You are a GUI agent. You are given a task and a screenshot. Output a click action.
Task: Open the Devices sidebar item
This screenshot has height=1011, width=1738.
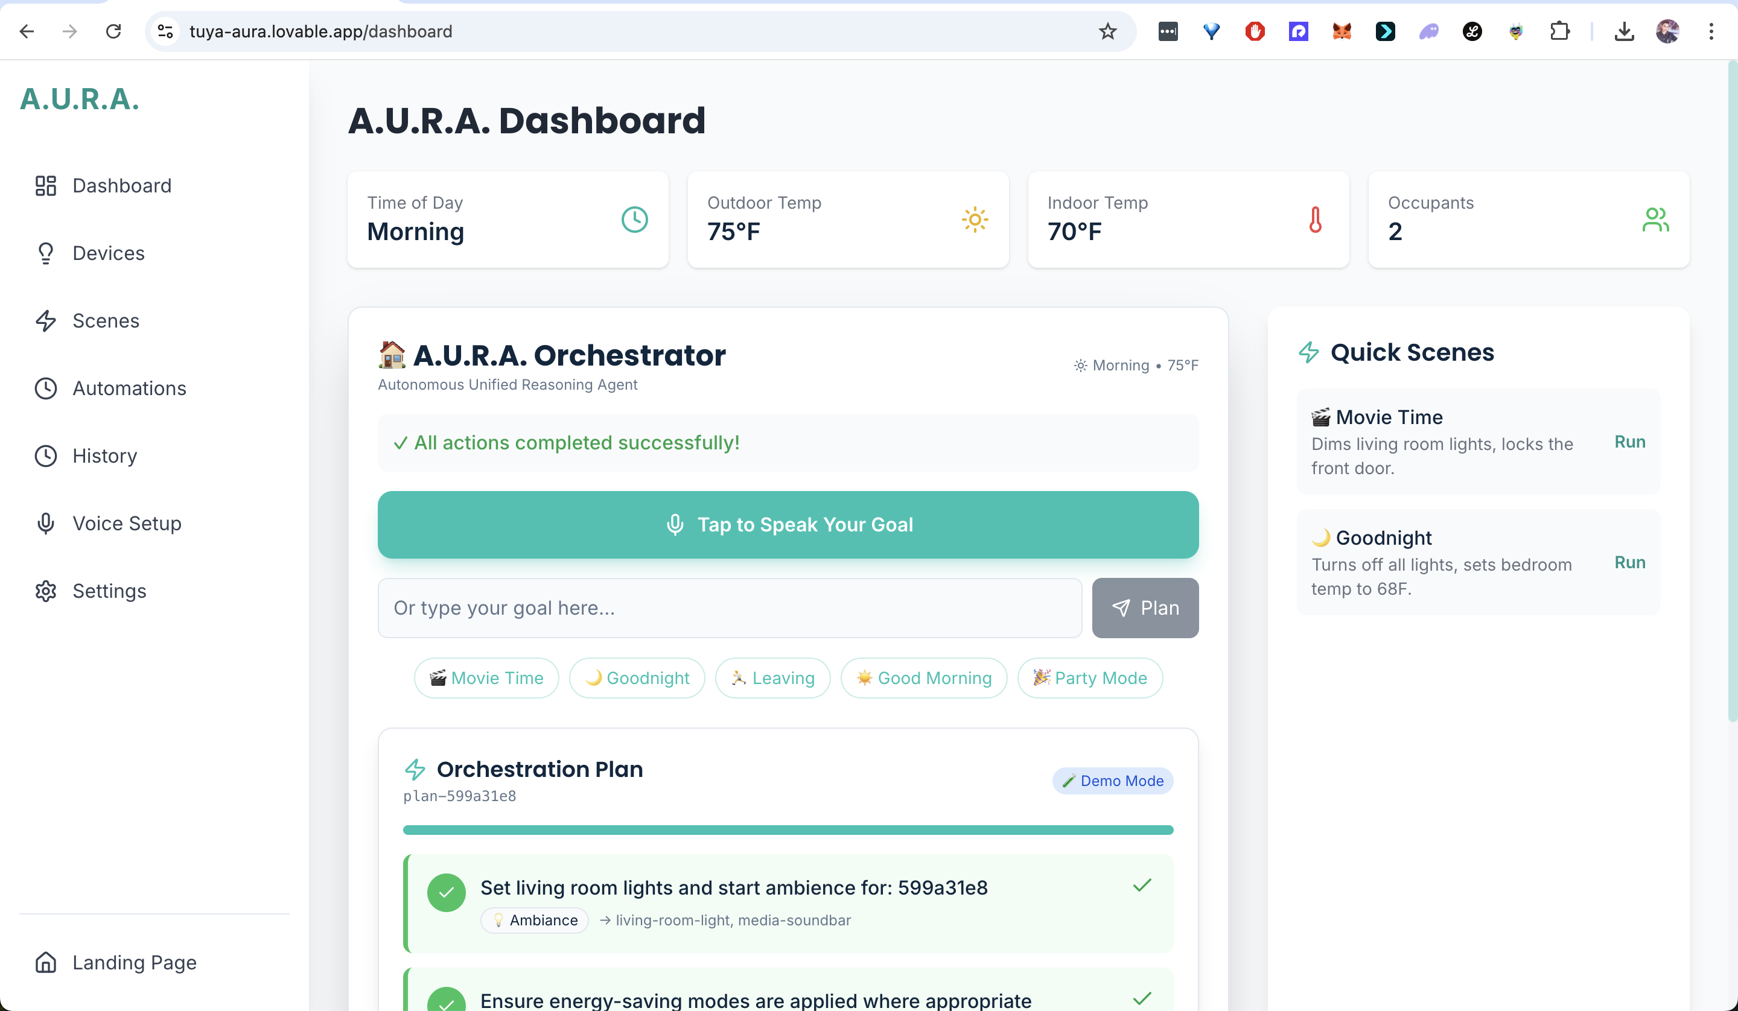click(108, 253)
